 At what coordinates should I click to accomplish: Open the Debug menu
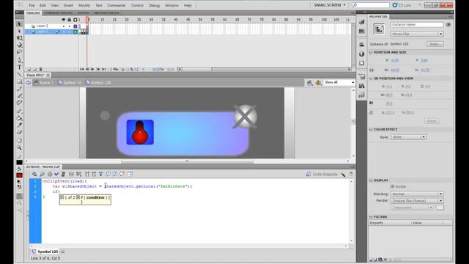[x=154, y=5]
